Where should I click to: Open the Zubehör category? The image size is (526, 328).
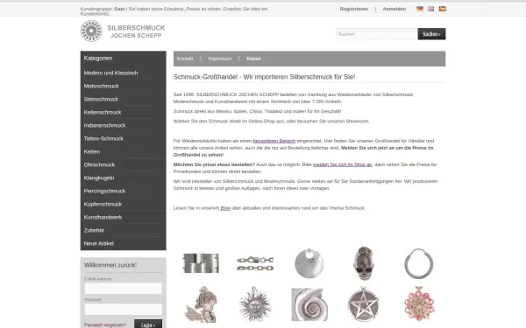95,230
